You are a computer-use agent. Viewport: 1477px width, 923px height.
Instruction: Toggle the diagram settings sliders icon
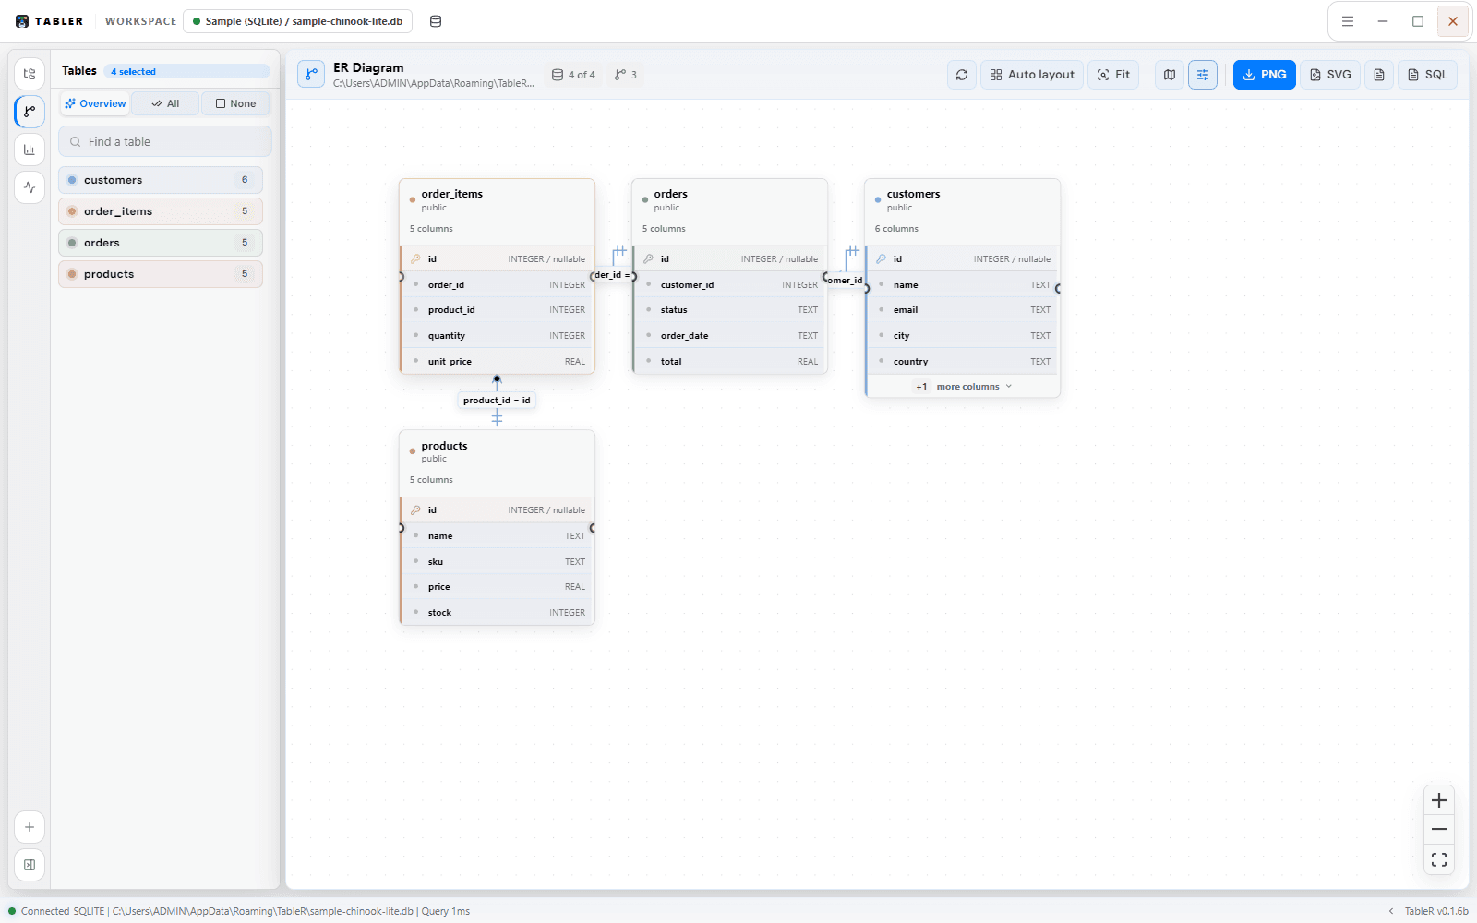[1203, 75]
